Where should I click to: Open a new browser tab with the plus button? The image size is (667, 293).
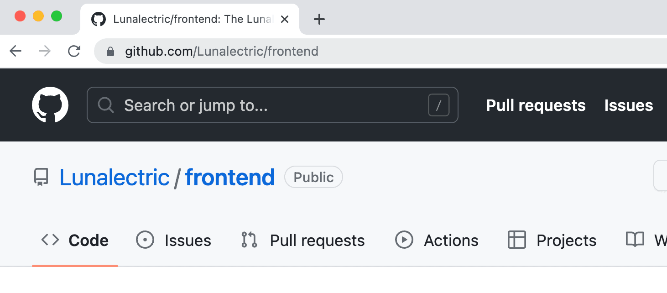[319, 19]
